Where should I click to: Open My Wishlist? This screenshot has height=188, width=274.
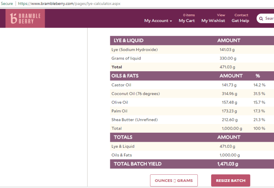tap(213, 20)
